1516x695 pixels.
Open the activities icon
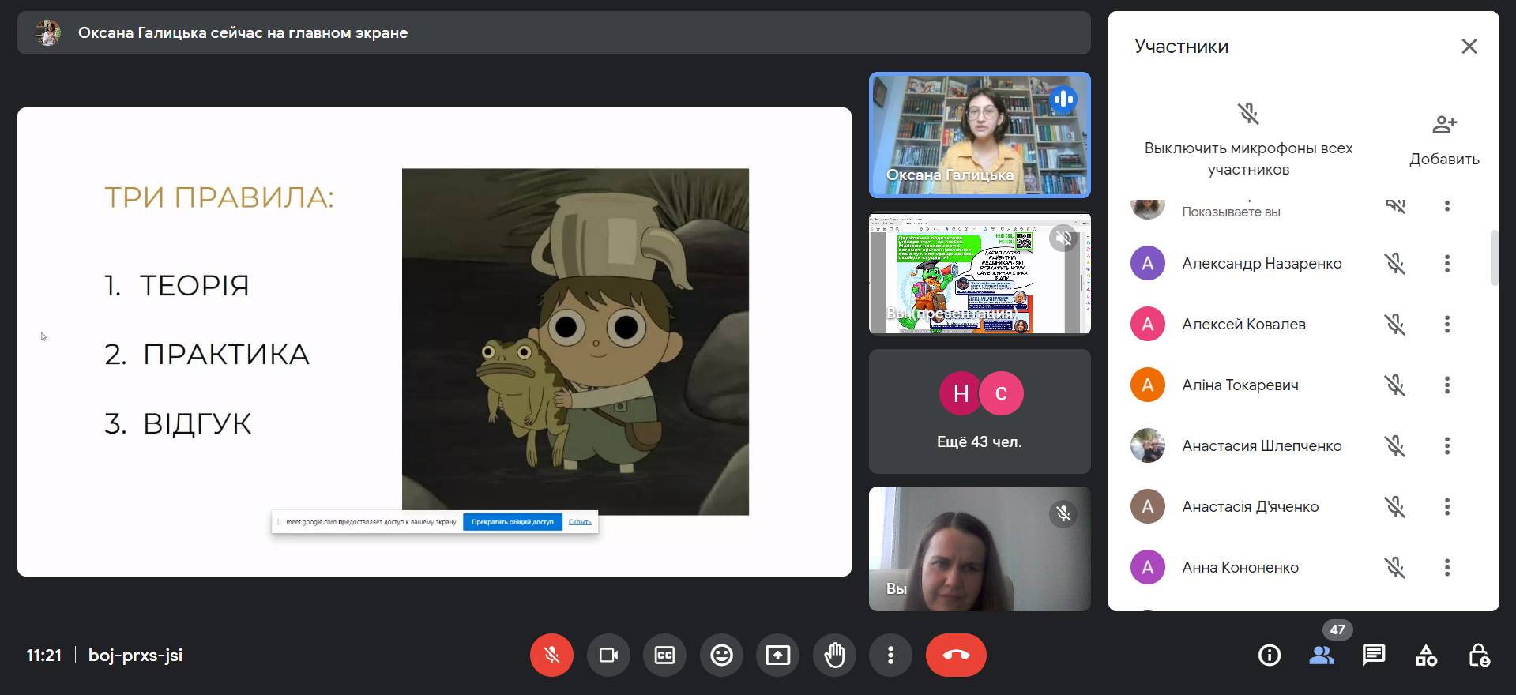click(x=1426, y=655)
